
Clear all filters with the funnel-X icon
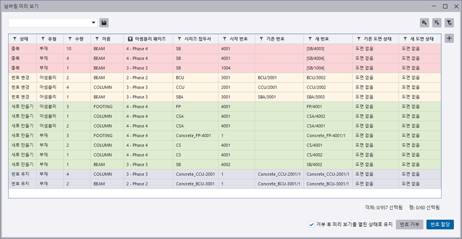pyautogui.click(x=449, y=23)
